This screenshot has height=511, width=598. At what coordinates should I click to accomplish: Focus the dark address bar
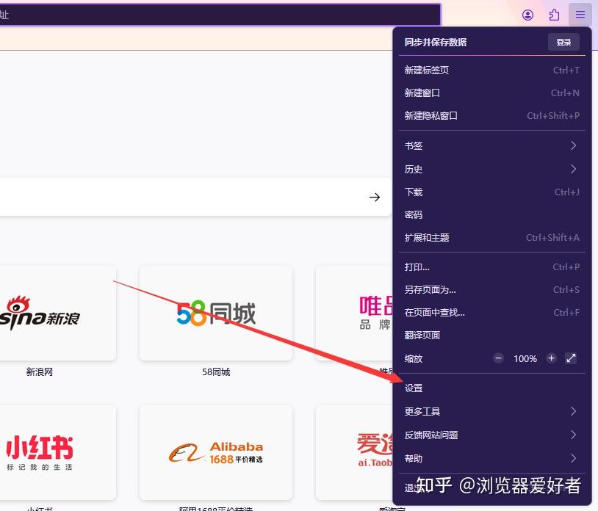click(x=220, y=15)
